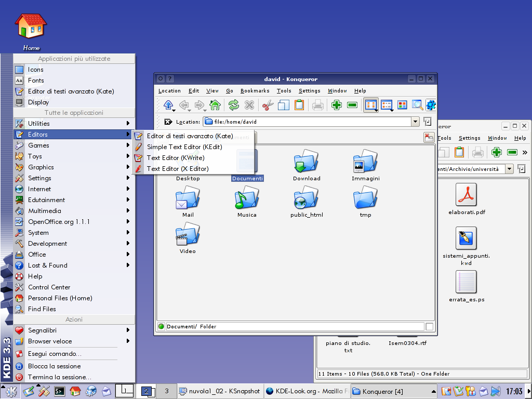
Task: Click the Find File magnifier toolbar icon
Action: click(417, 105)
